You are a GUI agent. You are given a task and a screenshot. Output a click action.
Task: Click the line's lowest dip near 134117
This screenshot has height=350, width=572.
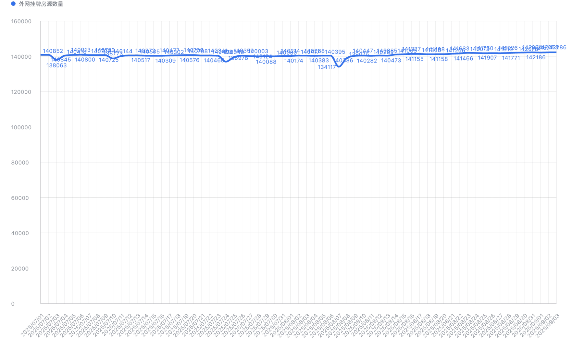tap(339, 66)
